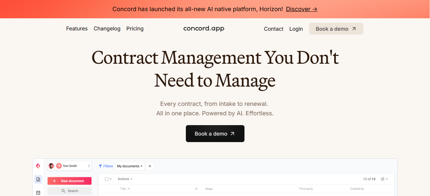Viewport: 430px width, 196px height.
Task: Click the arrow icon in black Book a demo button
Action: pyautogui.click(x=232, y=134)
